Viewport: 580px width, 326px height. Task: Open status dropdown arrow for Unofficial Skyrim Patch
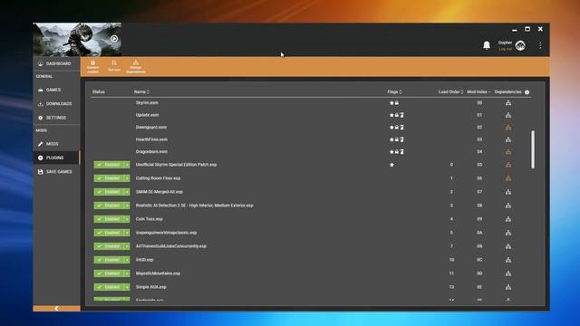[x=127, y=165]
